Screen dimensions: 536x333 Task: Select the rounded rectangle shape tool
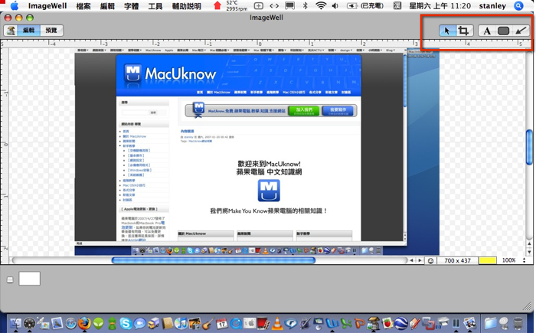[503, 31]
